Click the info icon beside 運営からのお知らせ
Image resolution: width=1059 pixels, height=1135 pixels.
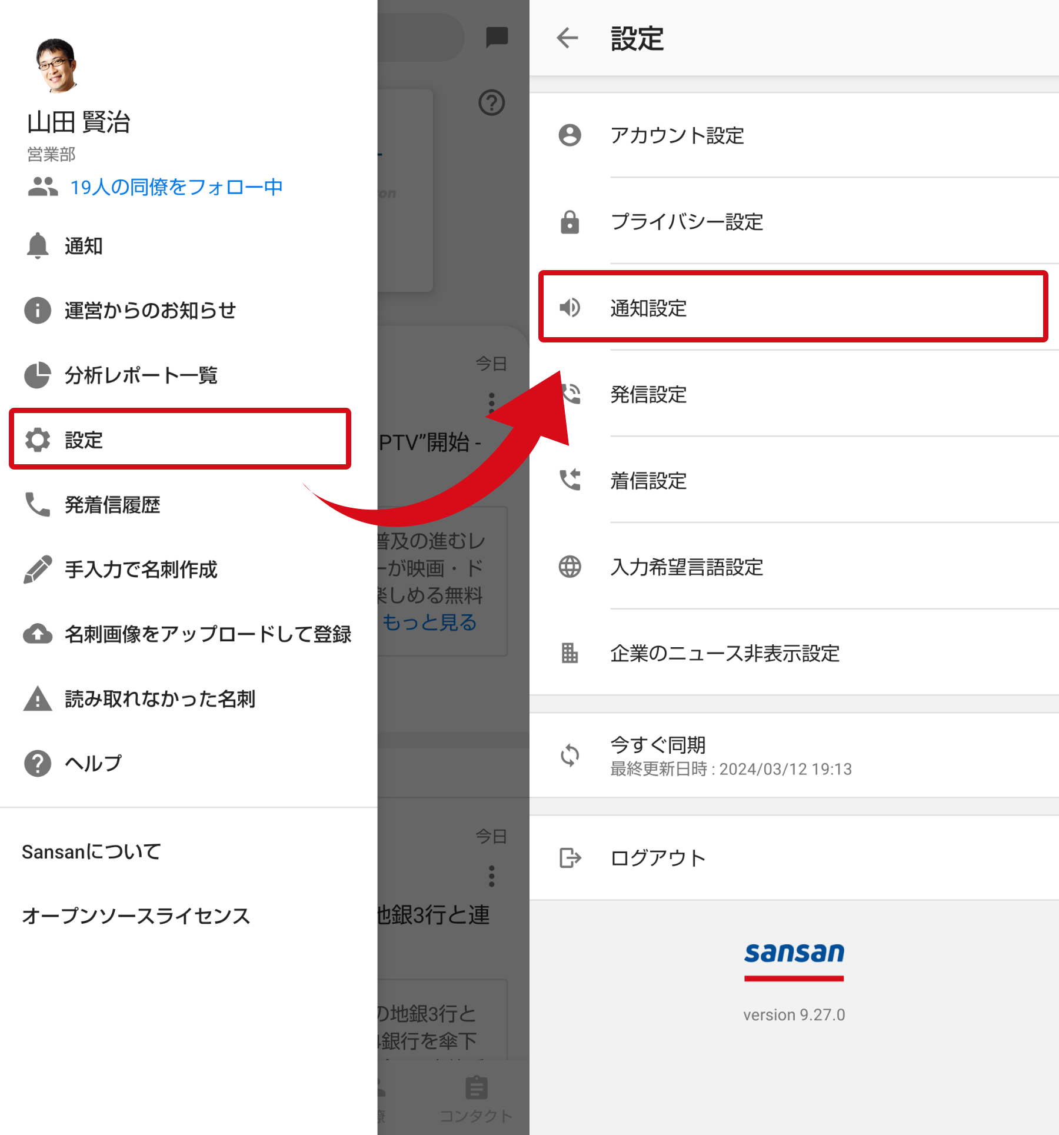[x=38, y=310]
